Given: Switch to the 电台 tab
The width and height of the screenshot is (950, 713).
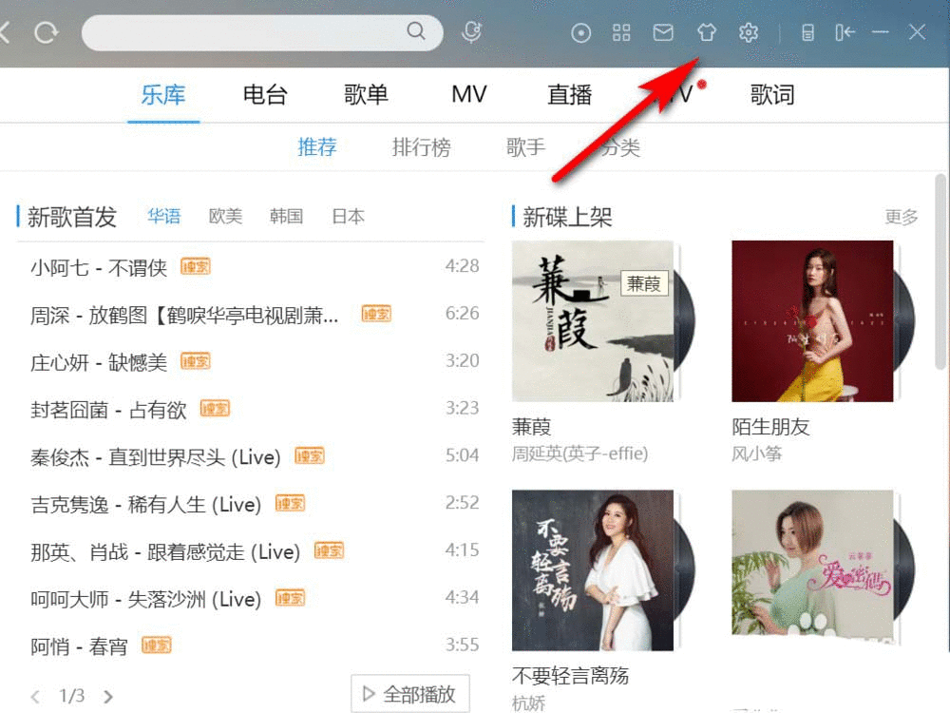Looking at the screenshot, I should 264,94.
